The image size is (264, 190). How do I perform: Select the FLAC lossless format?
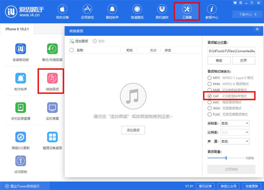click(x=209, y=114)
